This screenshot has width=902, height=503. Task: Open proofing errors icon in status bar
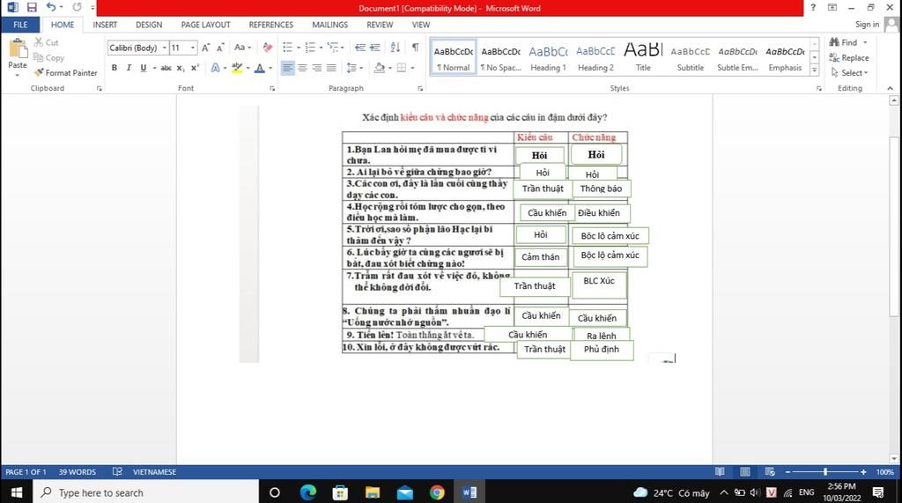click(x=117, y=472)
